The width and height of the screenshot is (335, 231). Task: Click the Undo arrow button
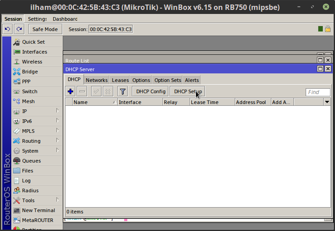point(8,29)
